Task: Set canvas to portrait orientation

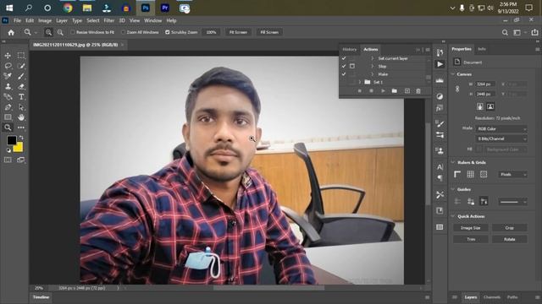Action: [x=480, y=106]
